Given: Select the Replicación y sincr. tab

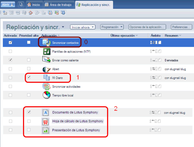Looking at the screenshot, I should [93, 5].
